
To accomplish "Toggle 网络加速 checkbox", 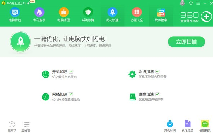I will tap(71, 94).
